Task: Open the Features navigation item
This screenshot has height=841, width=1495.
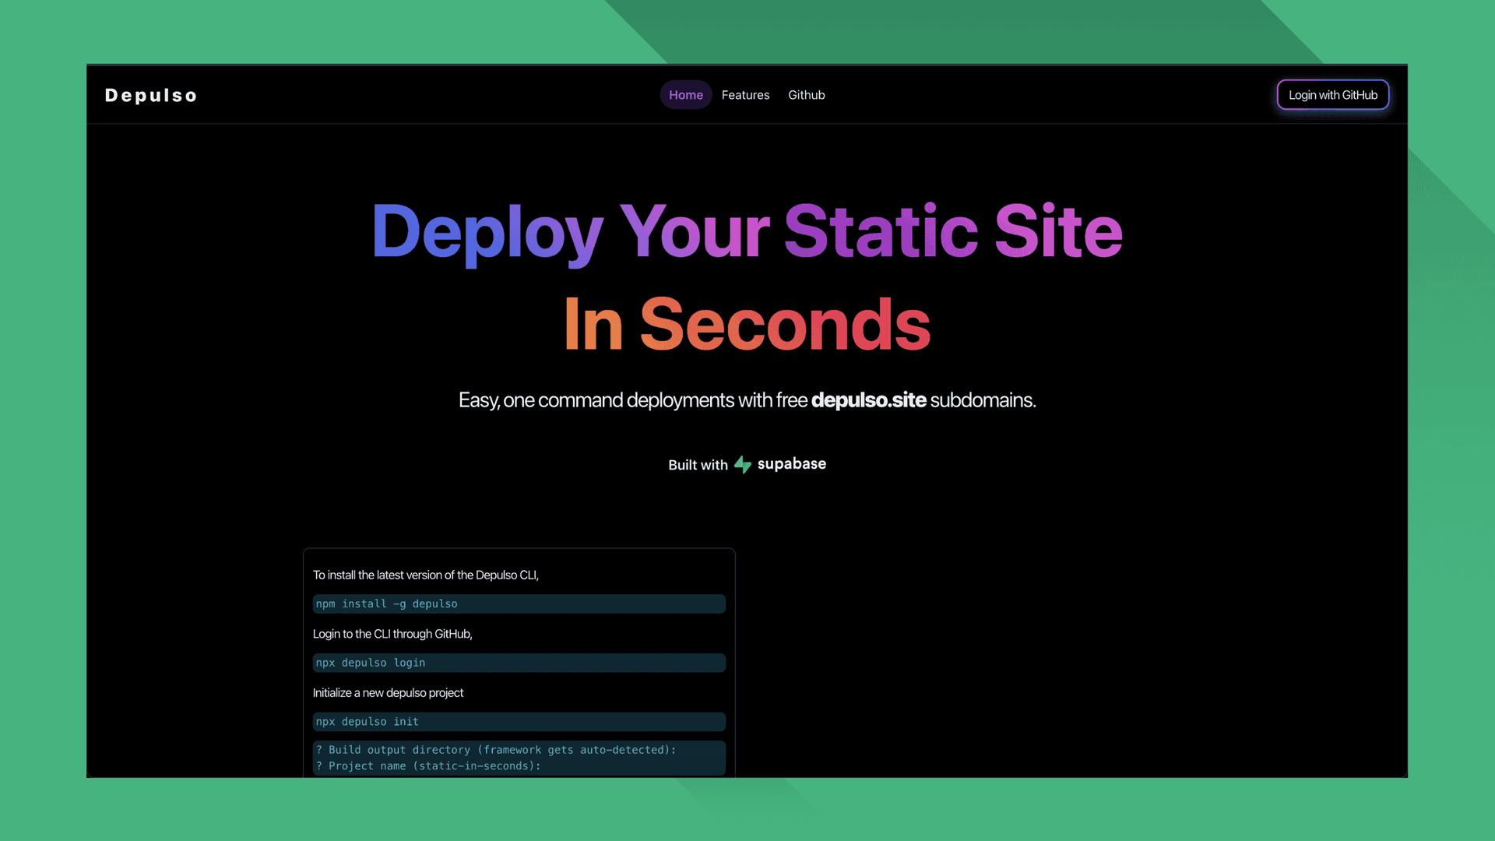Action: [745, 94]
